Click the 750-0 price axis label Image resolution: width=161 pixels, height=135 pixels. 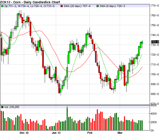coord(155,25)
